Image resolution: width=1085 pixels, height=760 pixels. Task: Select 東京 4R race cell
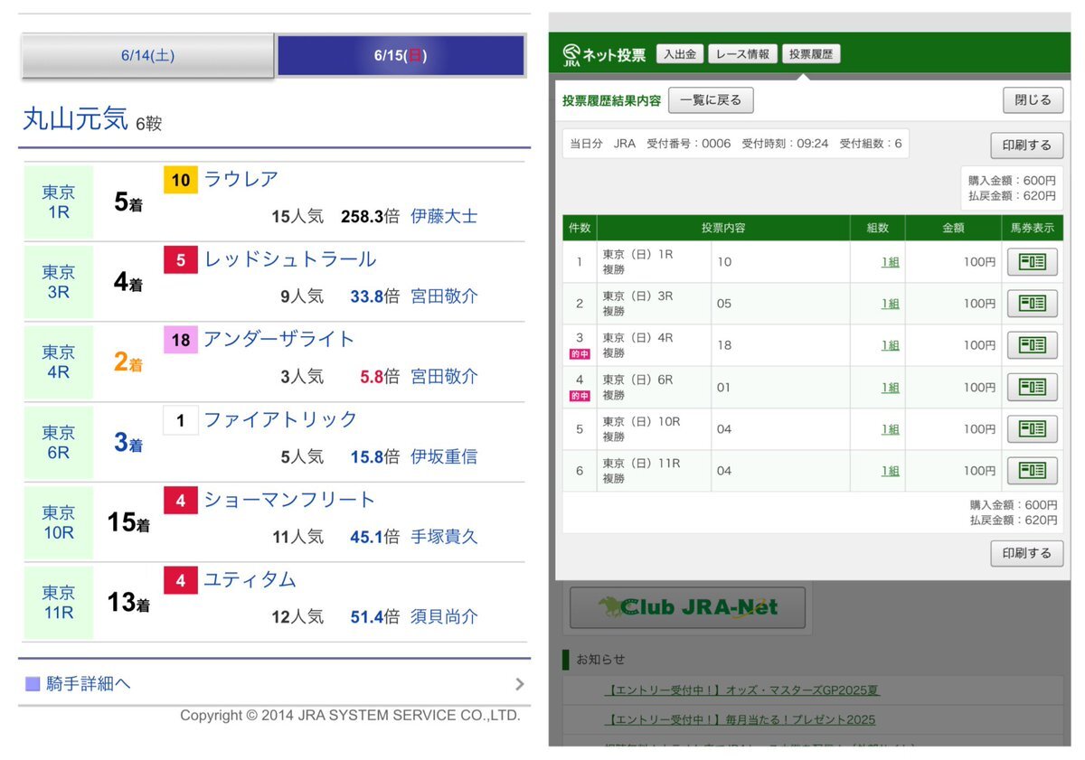click(x=59, y=361)
